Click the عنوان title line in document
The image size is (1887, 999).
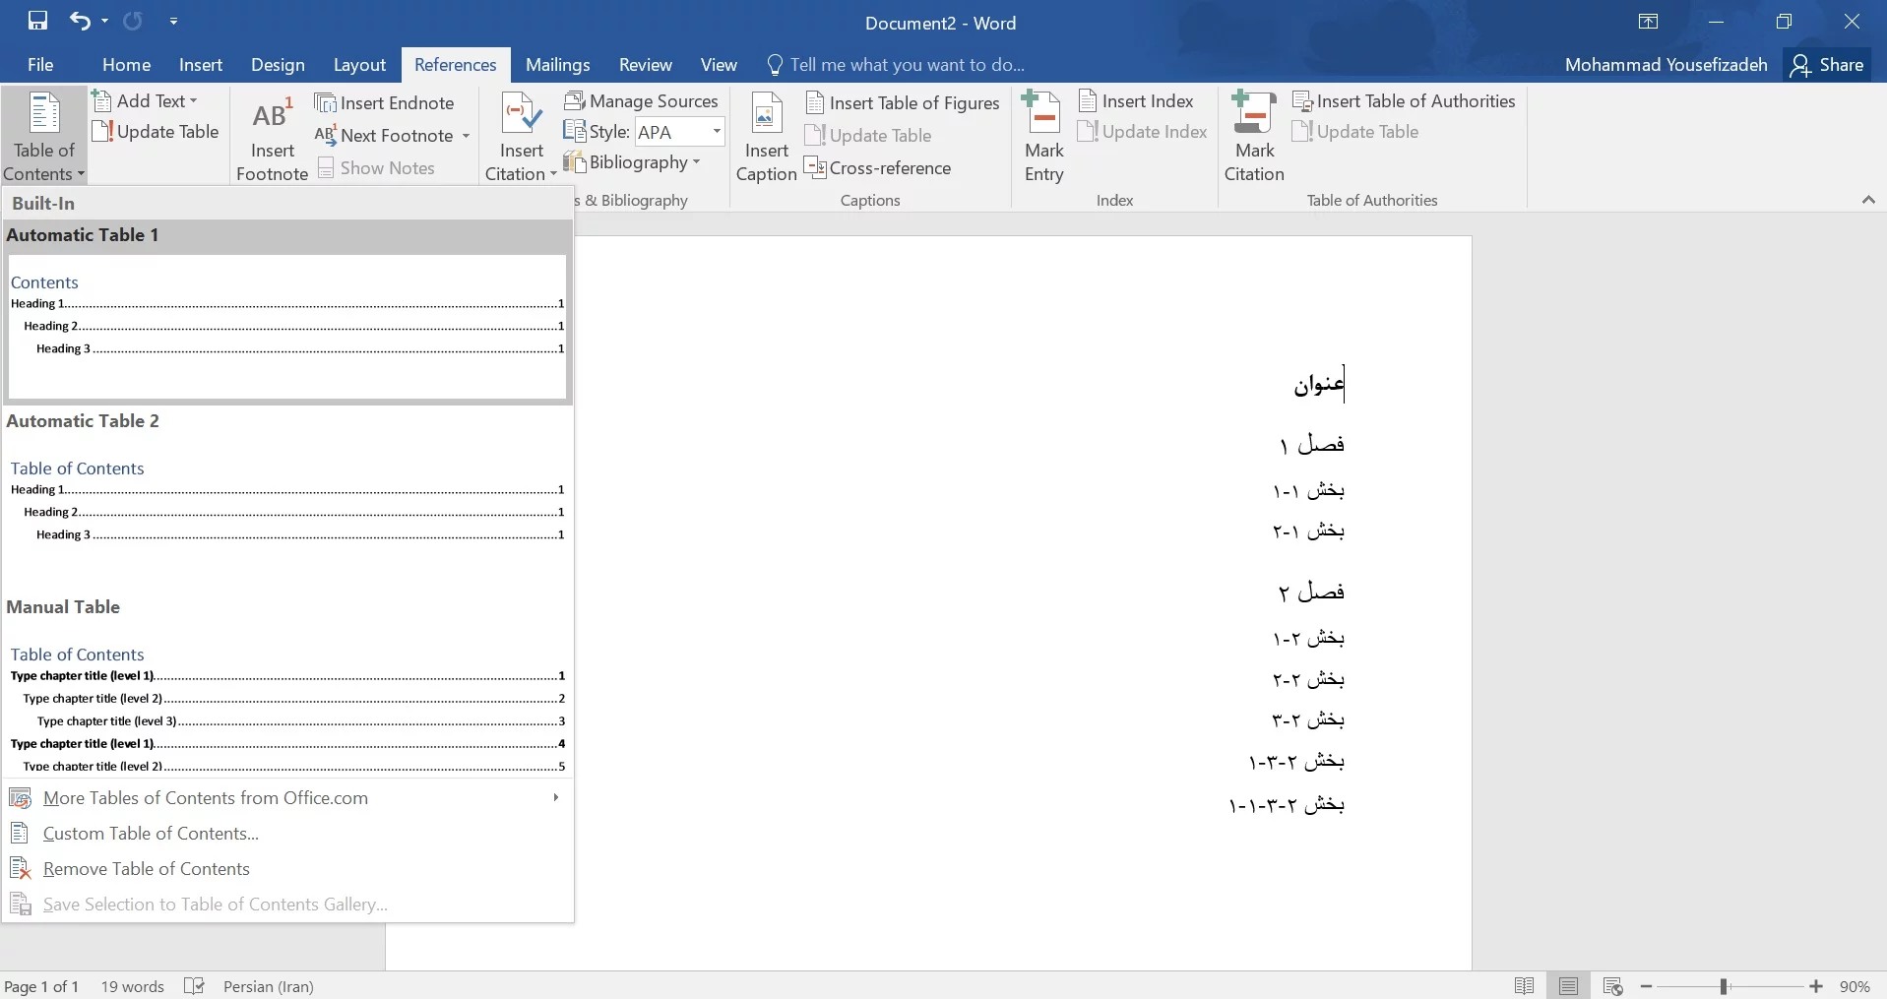(1319, 383)
